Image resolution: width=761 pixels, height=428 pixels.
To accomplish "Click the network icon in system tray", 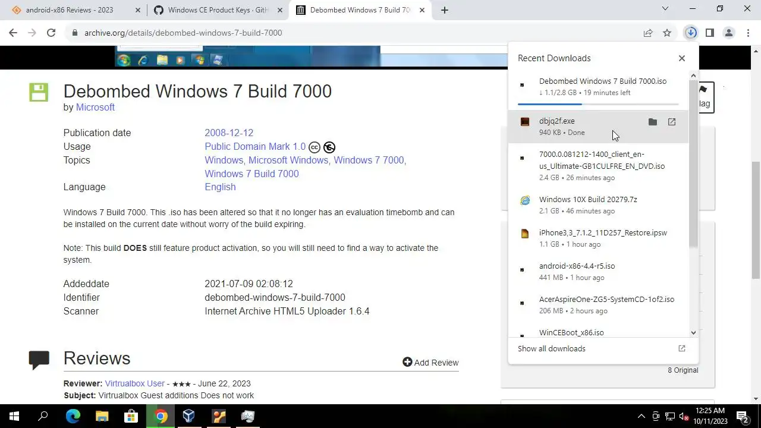I will pyautogui.click(x=669, y=416).
